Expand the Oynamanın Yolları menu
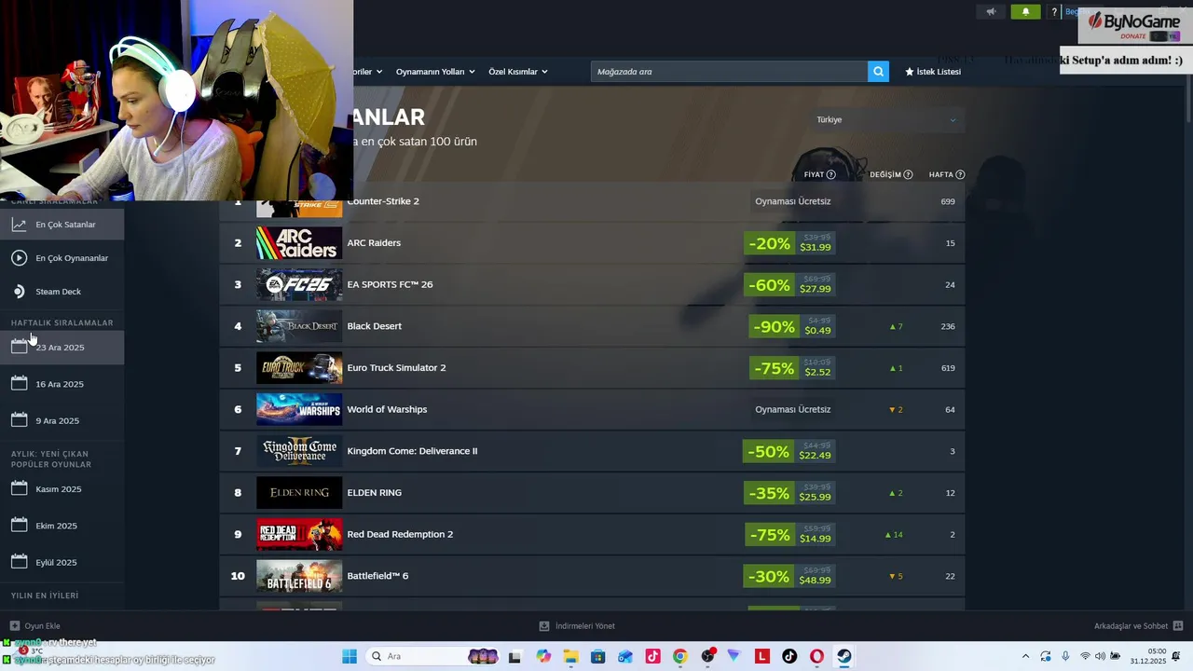 click(x=435, y=72)
